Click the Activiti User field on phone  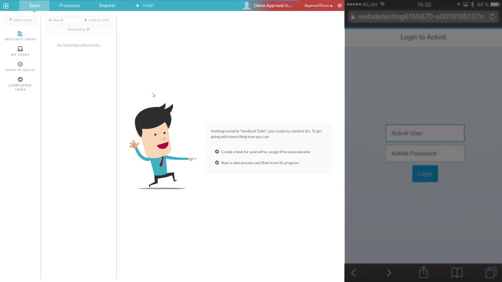(x=425, y=133)
